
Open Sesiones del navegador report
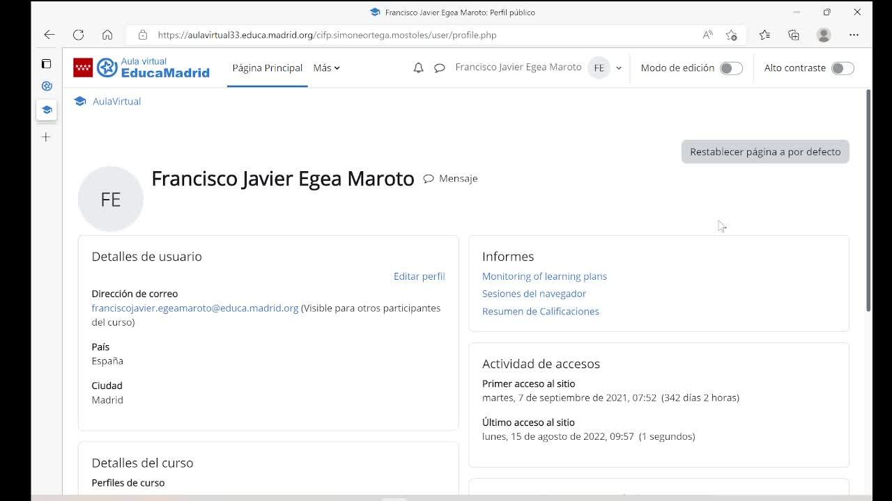coord(534,294)
